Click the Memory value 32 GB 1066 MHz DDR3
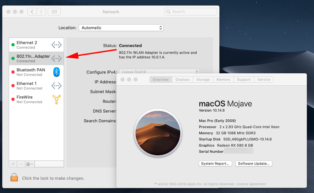 (x=236, y=133)
